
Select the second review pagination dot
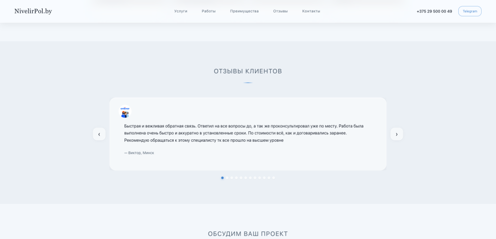tap(227, 178)
